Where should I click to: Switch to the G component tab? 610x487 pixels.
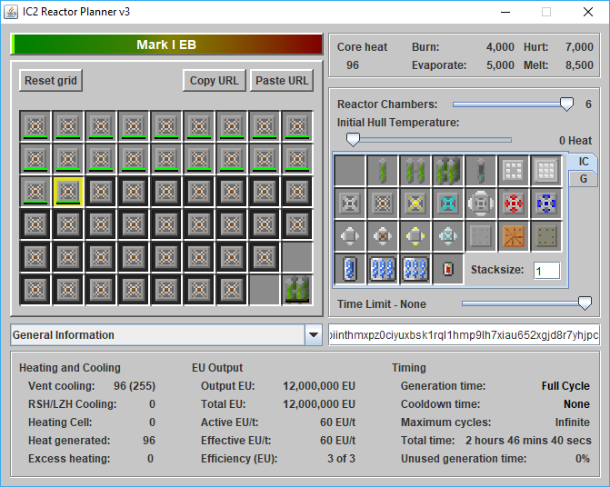click(583, 179)
